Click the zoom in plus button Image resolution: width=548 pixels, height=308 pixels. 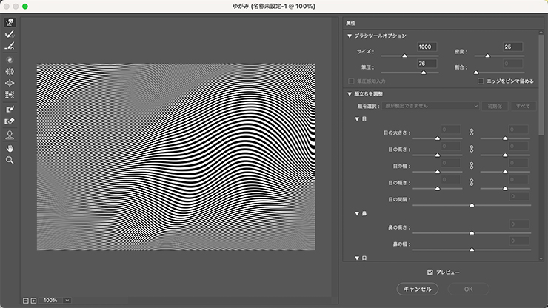33,301
